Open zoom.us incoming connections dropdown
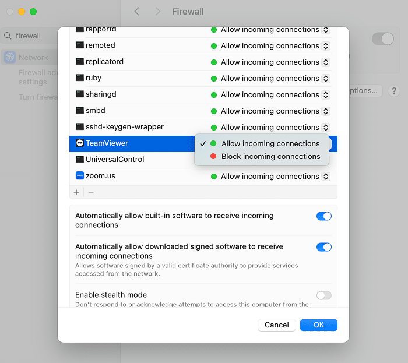408x363 pixels. tap(270, 176)
